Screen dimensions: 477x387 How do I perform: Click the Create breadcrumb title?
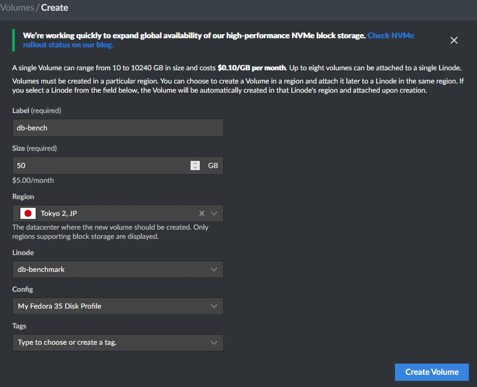click(x=55, y=8)
